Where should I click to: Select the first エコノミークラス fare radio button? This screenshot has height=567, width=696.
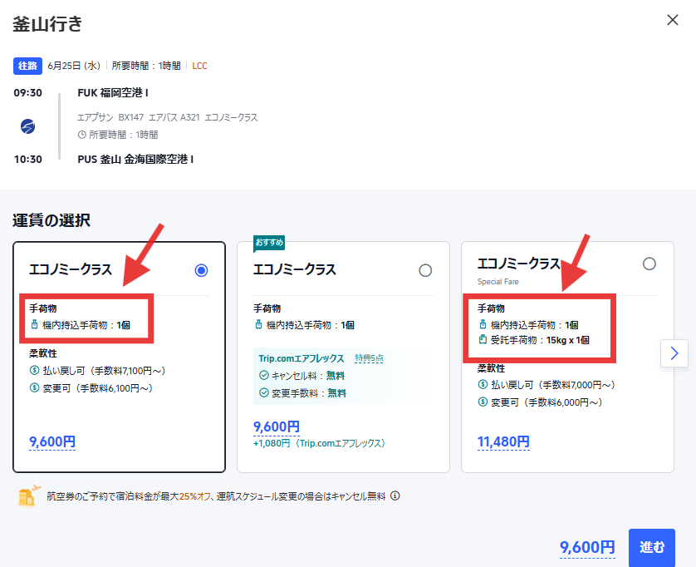(202, 270)
